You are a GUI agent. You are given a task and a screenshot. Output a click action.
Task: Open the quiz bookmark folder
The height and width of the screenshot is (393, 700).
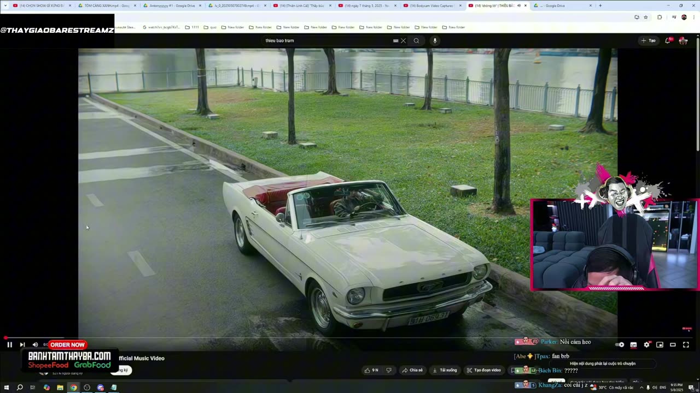(x=210, y=27)
